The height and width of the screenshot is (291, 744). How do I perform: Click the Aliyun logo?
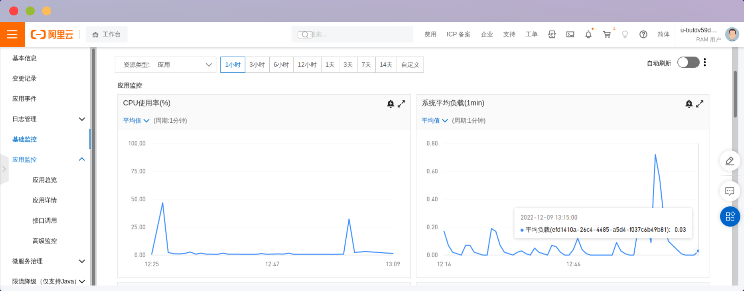point(52,34)
